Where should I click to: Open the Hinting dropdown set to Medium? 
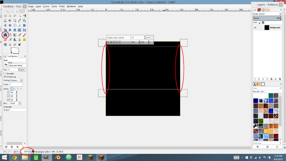[17, 80]
